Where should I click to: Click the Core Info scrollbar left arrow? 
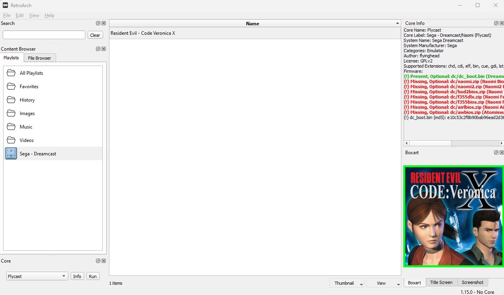pyautogui.click(x=406, y=143)
